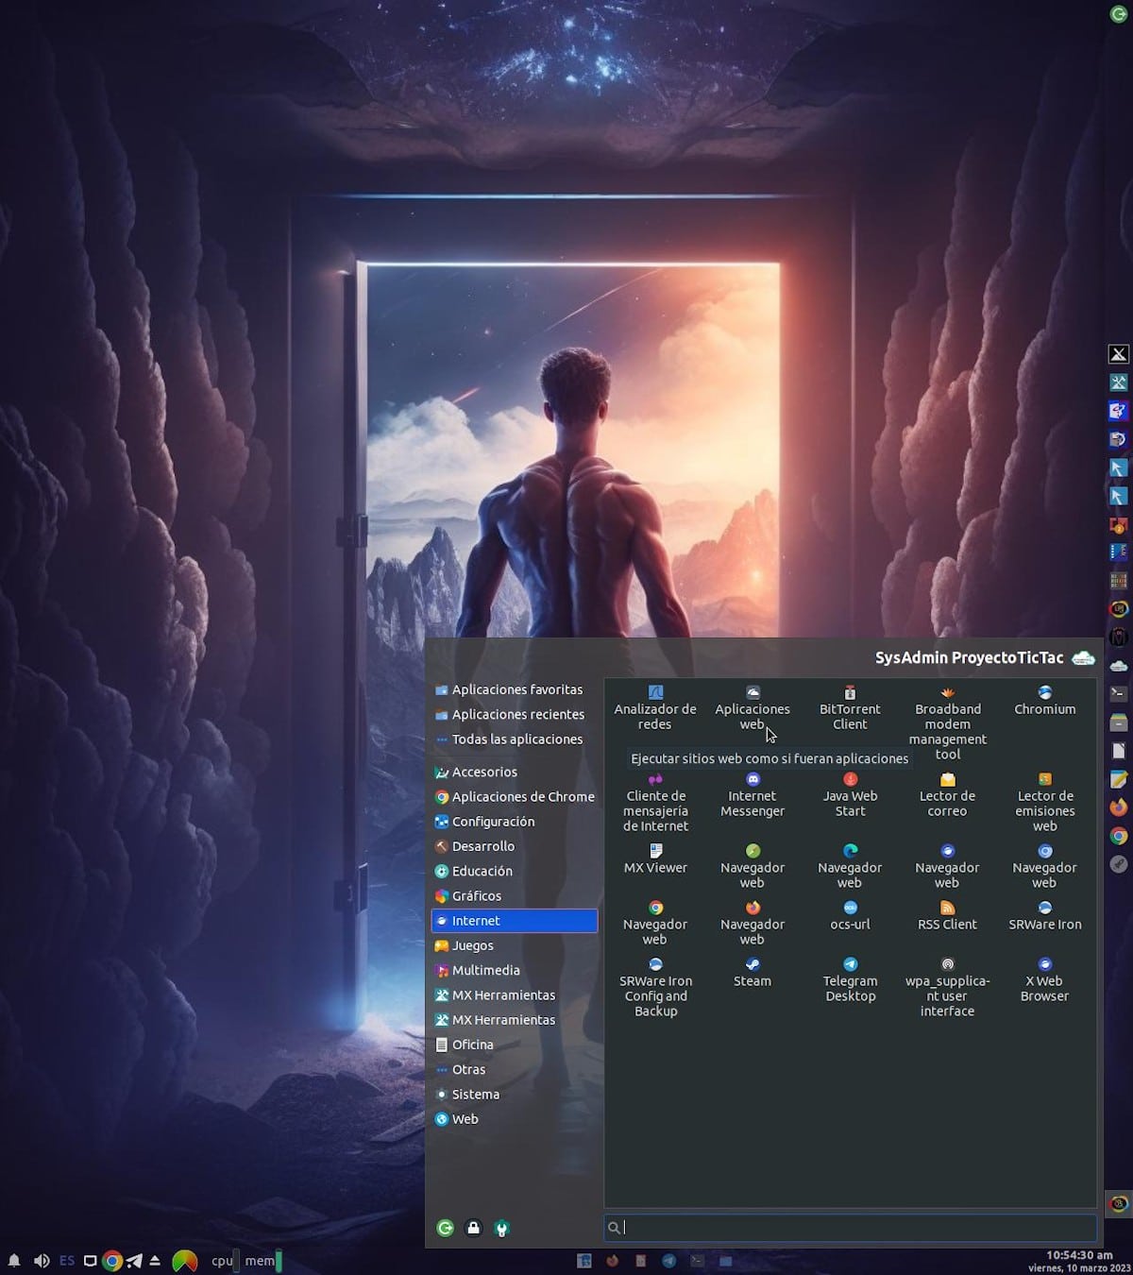The image size is (1133, 1275).
Task: Switch to Todas las aplicaciones
Action: pyautogui.click(x=516, y=739)
